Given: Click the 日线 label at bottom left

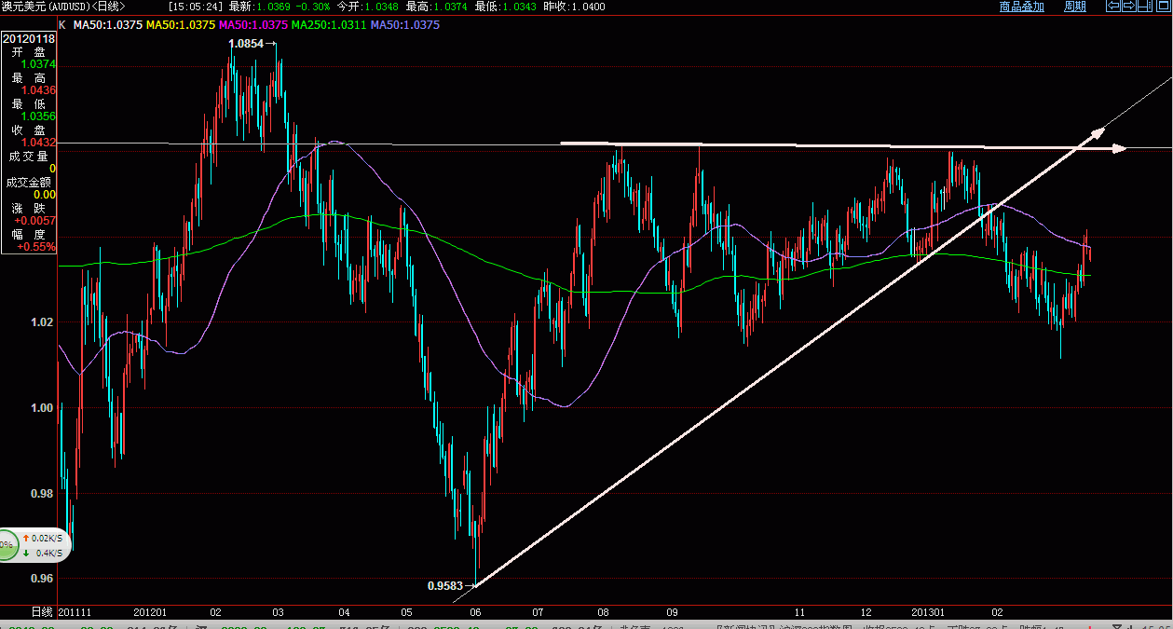Looking at the screenshot, I should tap(43, 612).
